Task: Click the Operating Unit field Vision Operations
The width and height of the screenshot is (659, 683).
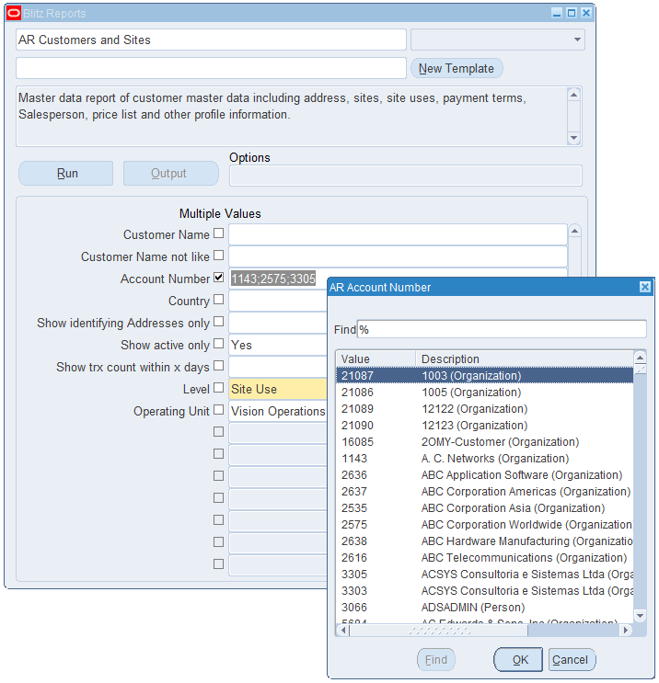Action: tap(278, 411)
